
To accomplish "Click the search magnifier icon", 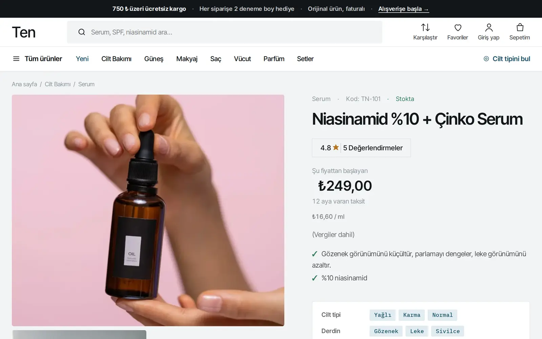I will click(82, 32).
